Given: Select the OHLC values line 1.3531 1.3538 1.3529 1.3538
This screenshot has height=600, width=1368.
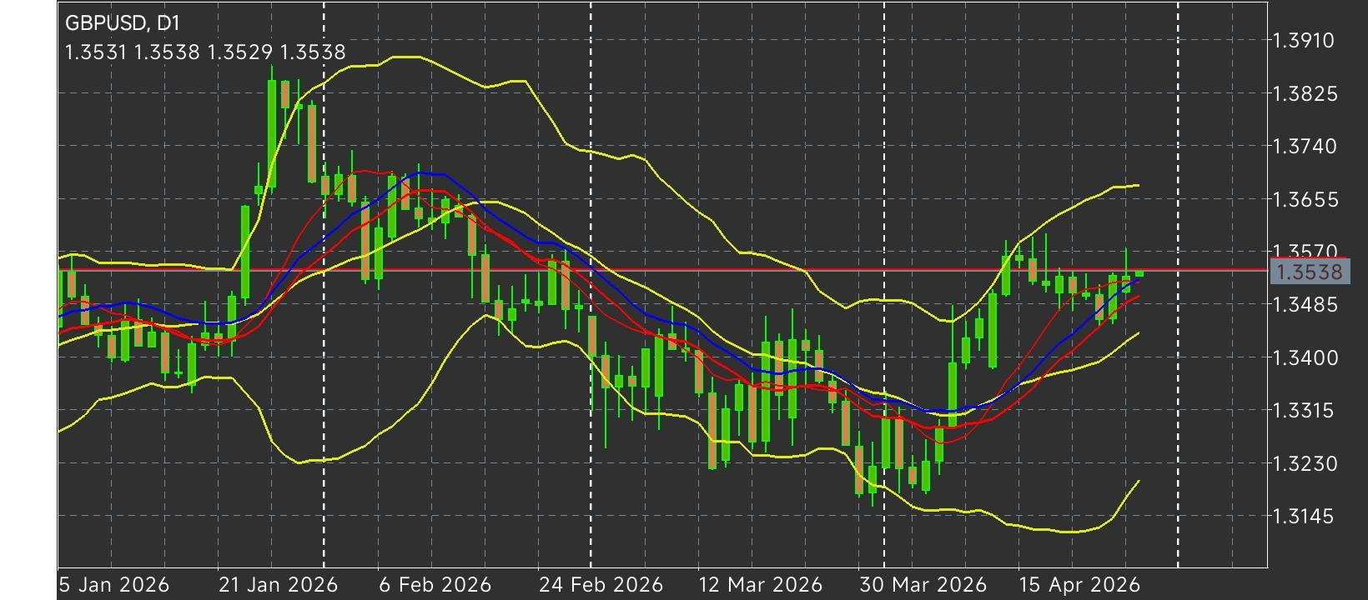Looking at the screenshot, I should tap(205, 52).
